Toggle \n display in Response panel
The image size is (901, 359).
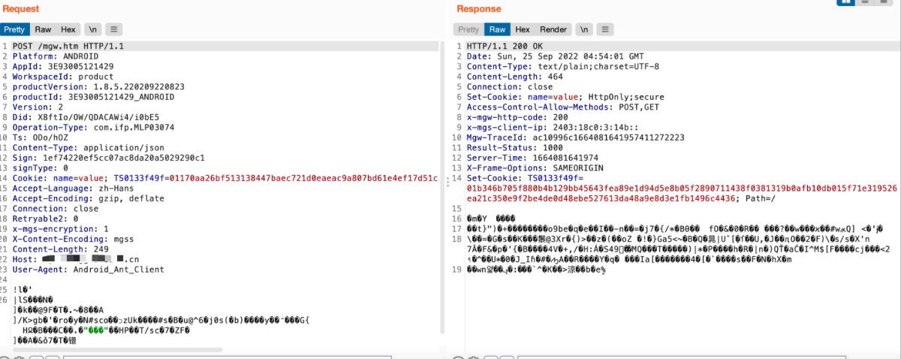point(583,29)
